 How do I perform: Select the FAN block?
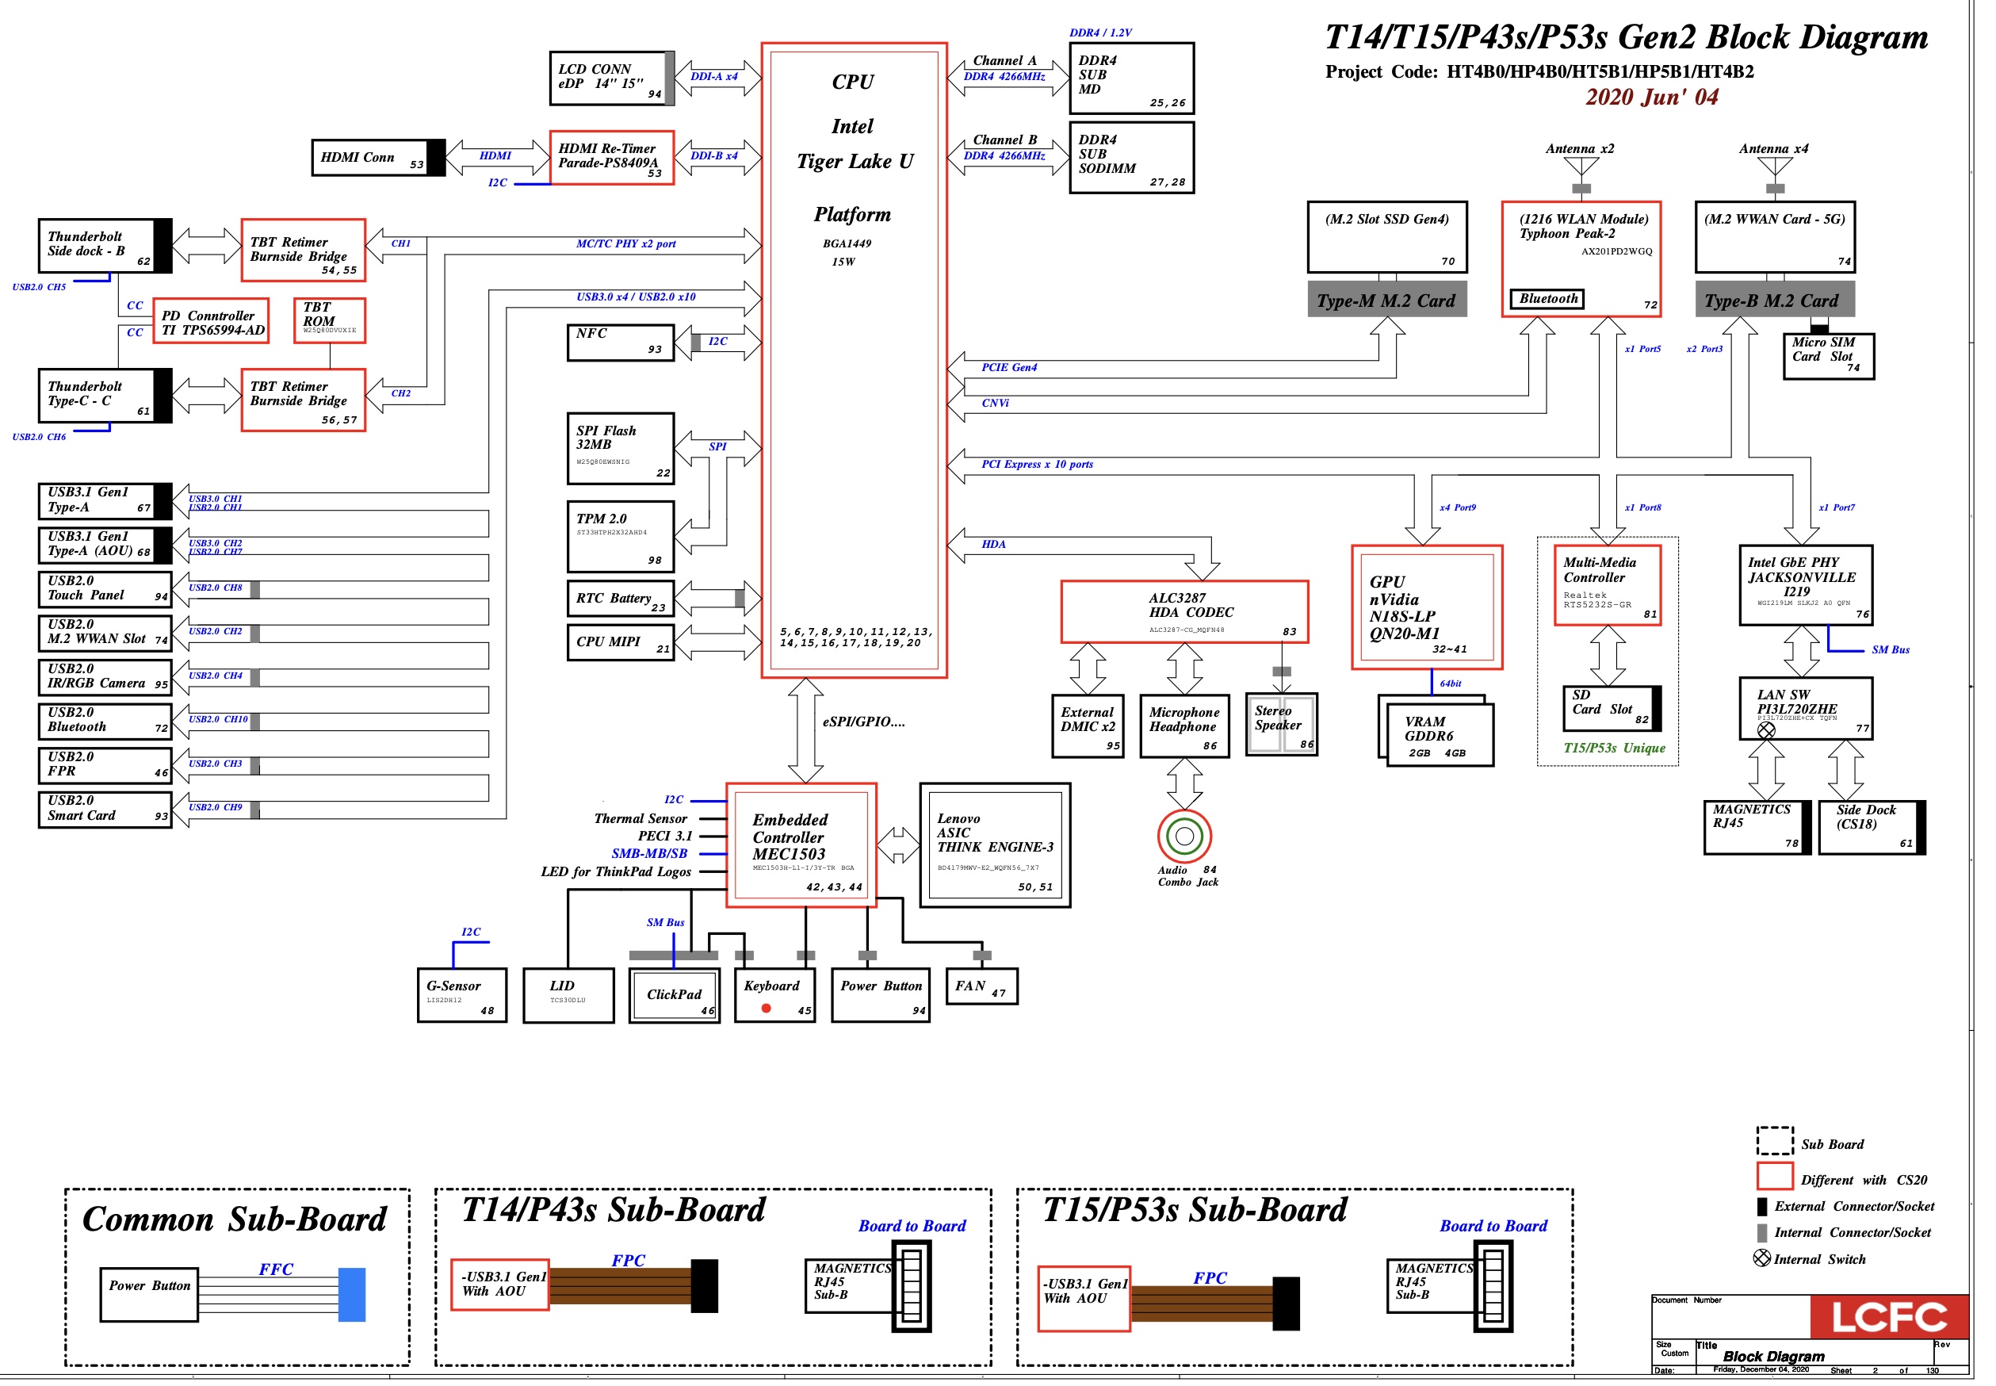pos(981,986)
